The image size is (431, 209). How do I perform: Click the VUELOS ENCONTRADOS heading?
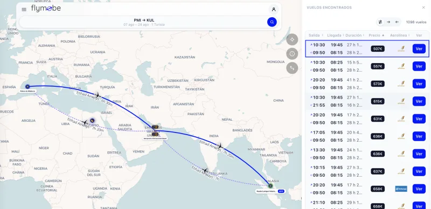(329, 8)
